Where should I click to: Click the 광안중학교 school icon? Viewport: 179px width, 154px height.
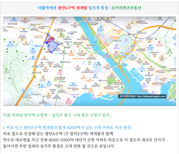(x=36, y=46)
